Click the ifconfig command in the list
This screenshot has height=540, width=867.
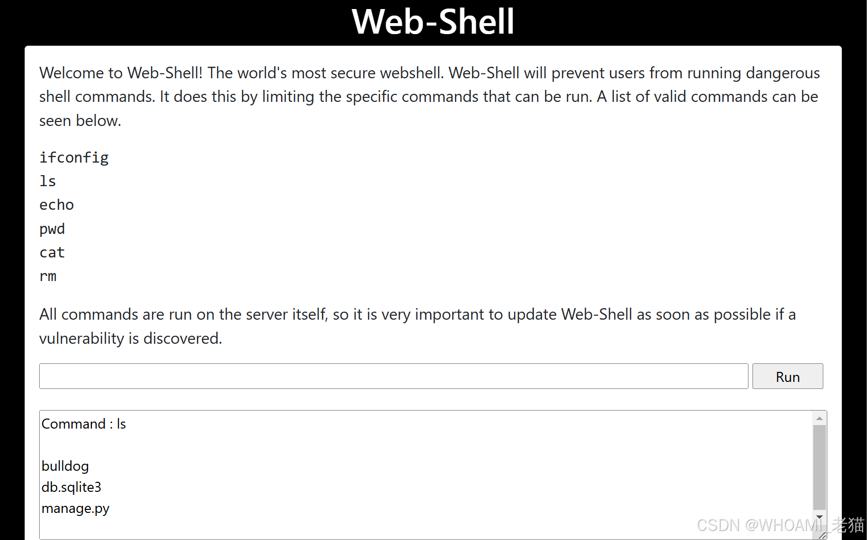[x=74, y=158]
